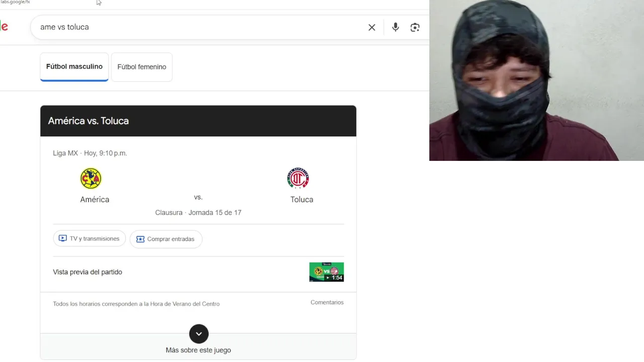Click the Google logo
644x362 pixels.
pyautogui.click(x=4, y=27)
